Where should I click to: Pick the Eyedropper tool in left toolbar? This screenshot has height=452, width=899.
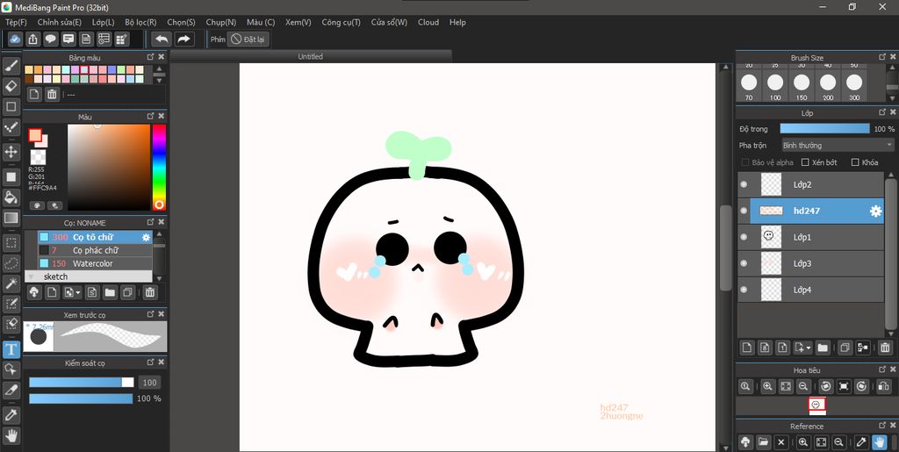[11, 415]
